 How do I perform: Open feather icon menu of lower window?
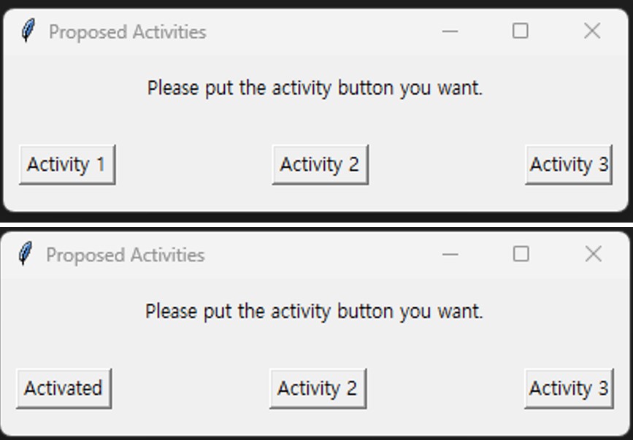[26, 255]
